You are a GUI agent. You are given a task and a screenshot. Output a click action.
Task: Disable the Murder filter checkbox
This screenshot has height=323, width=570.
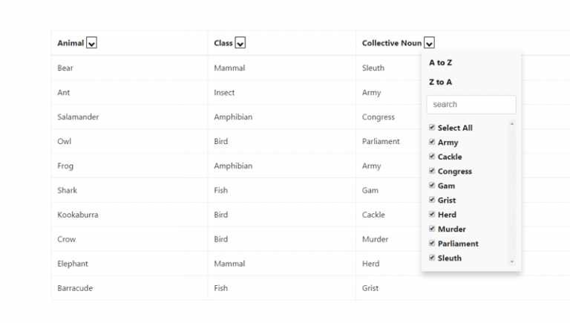coord(431,229)
